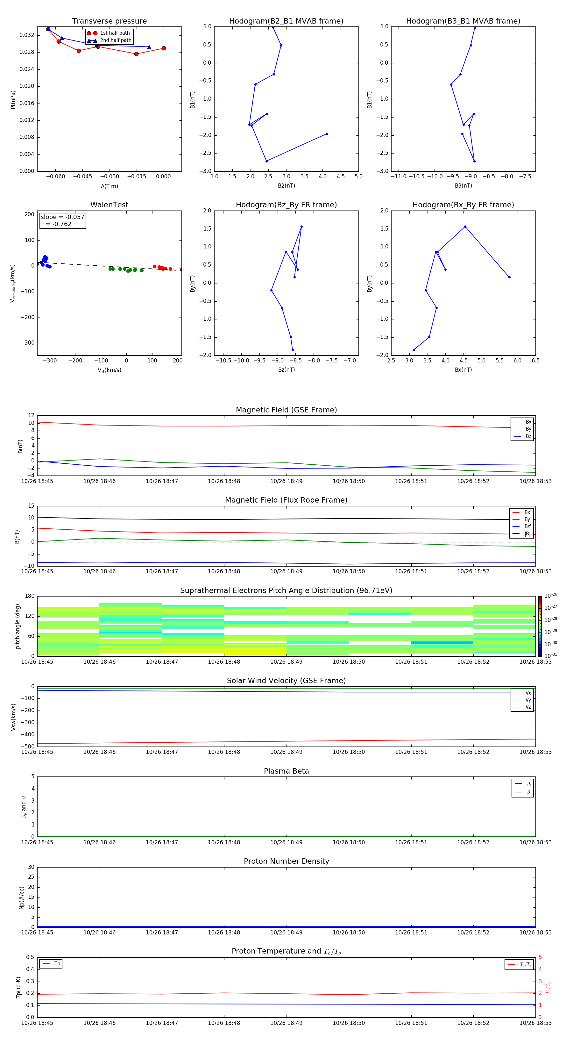Click the 'Proton Number Density' title
Image resolution: width=573 pixels, height=1051 pixels.
click(x=286, y=861)
